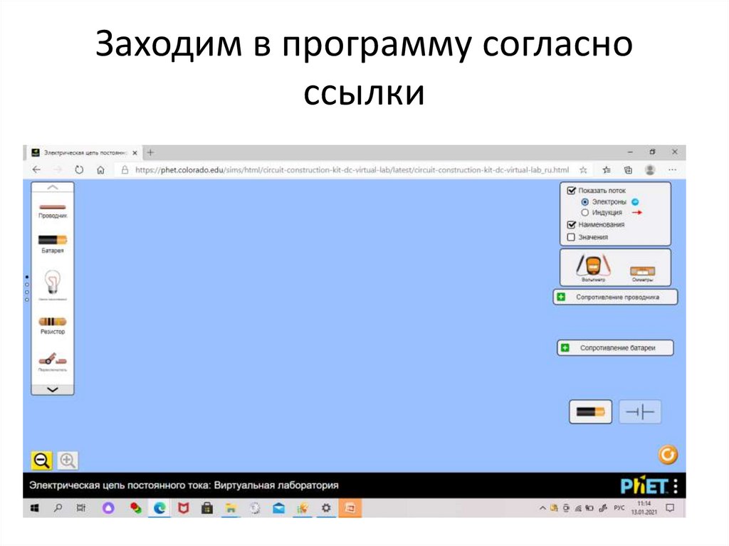Open the favorites list
Image resolution: width=729 pixels, height=546 pixels.
607,169
